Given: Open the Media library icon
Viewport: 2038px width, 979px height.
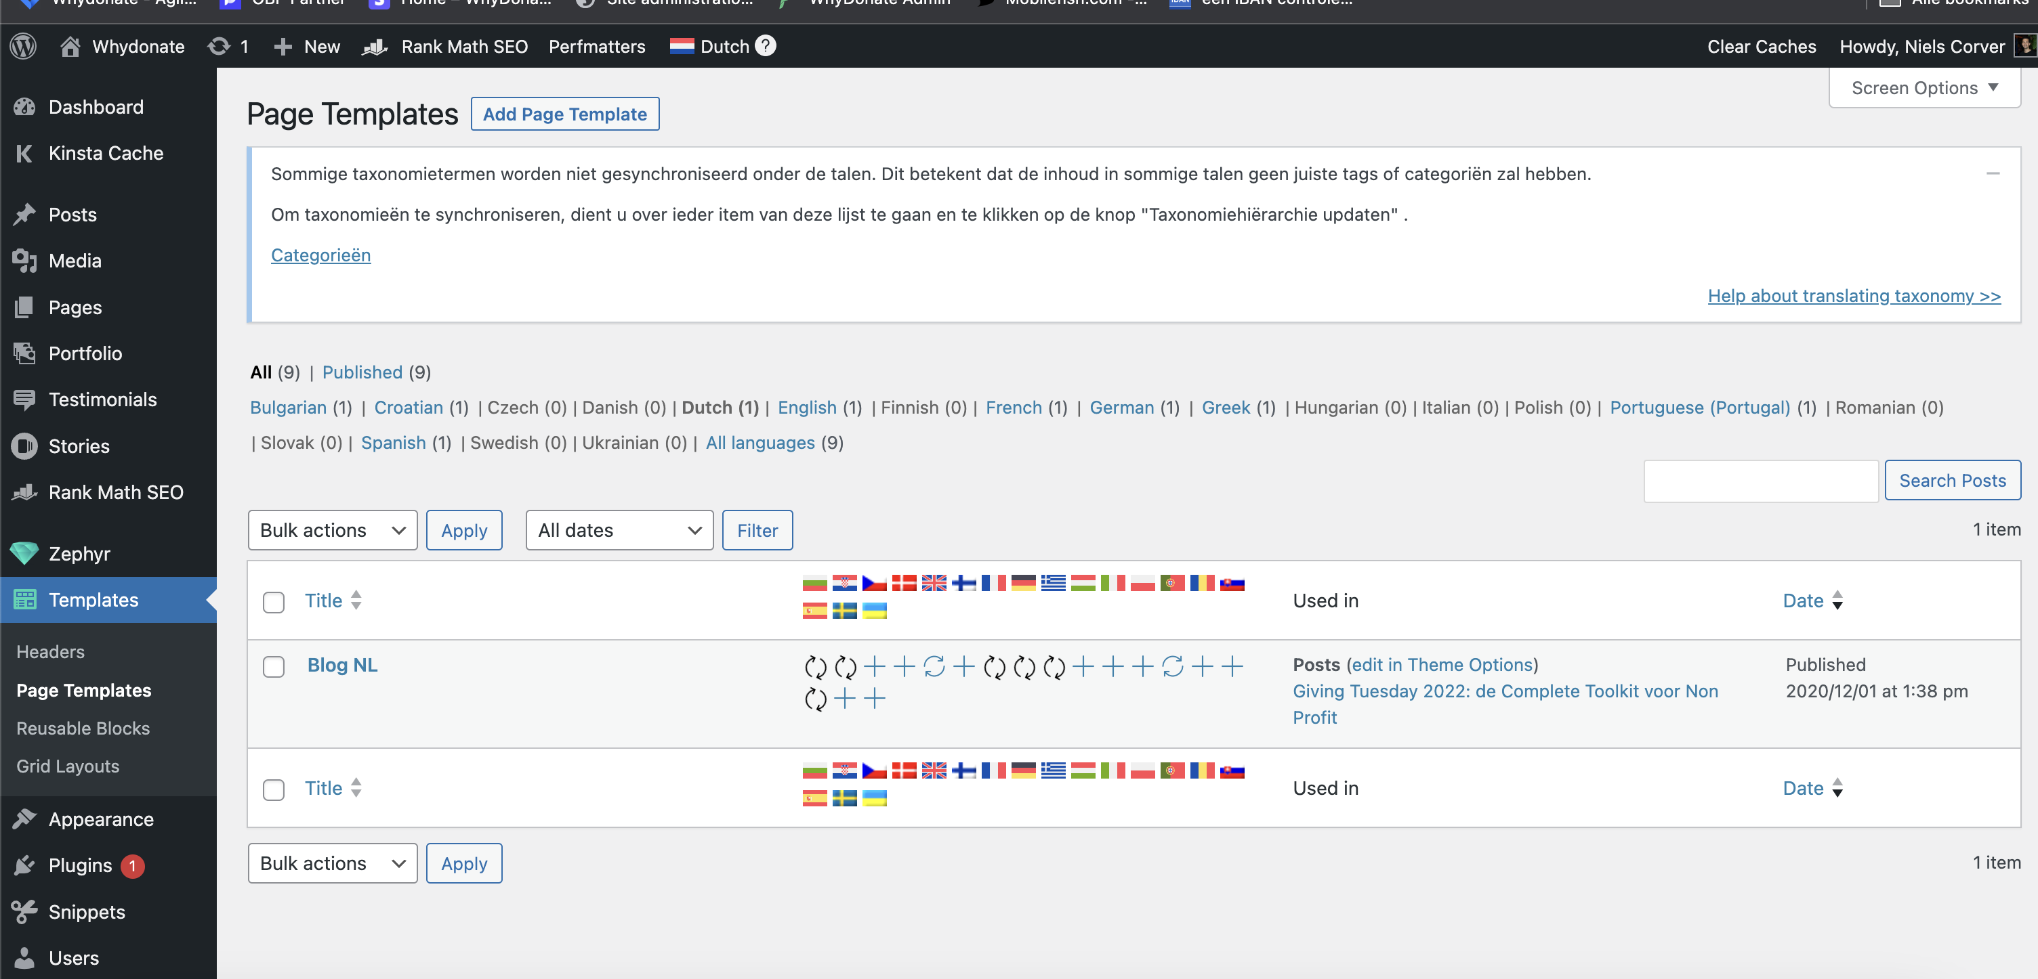Looking at the screenshot, I should click(x=24, y=260).
